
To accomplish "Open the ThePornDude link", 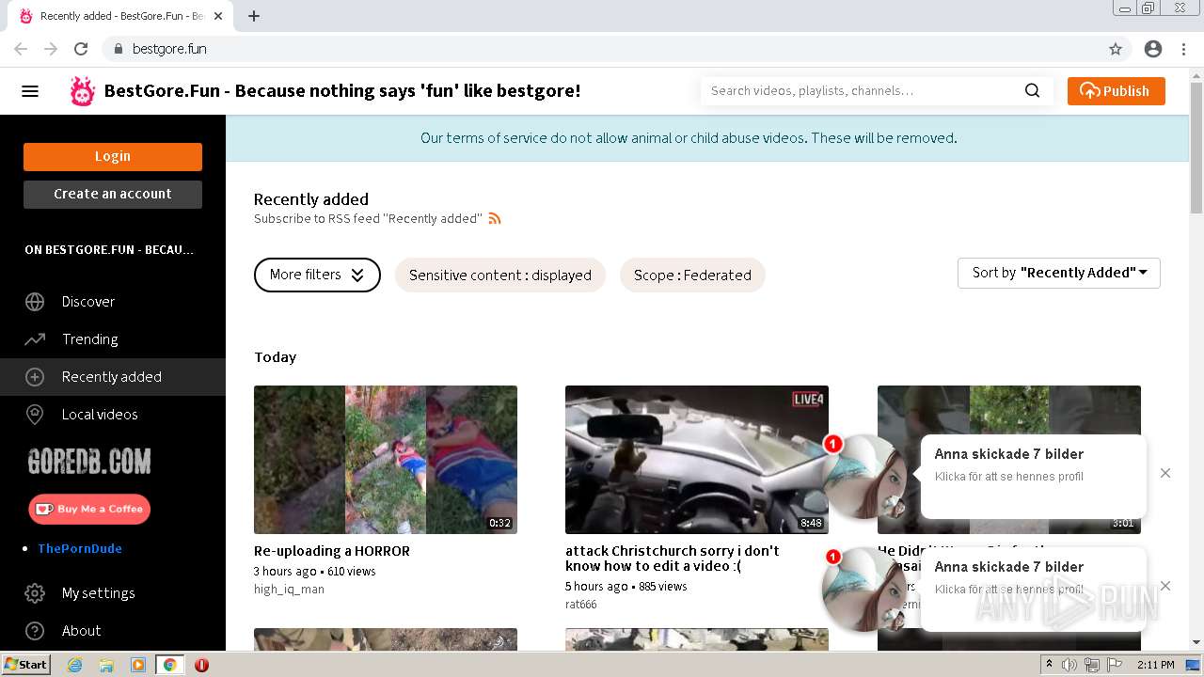I will (x=80, y=548).
